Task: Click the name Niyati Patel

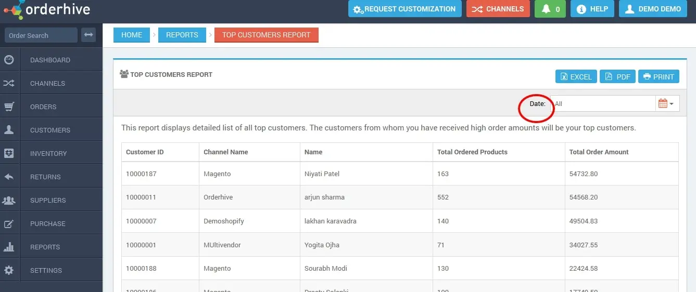Action: [x=322, y=174]
